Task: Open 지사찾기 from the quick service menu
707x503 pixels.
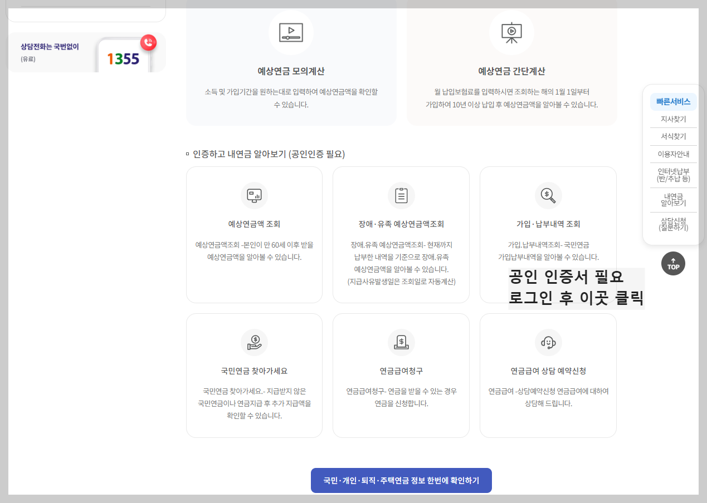Action: 673,119
